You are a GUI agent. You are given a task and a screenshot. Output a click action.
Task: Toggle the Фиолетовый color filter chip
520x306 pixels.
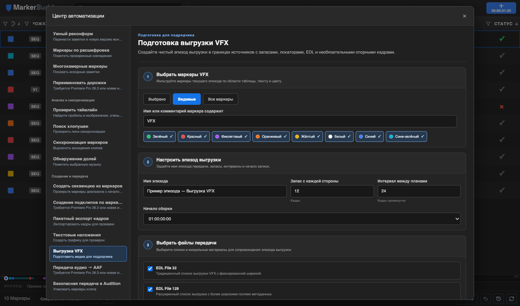tap(231, 137)
